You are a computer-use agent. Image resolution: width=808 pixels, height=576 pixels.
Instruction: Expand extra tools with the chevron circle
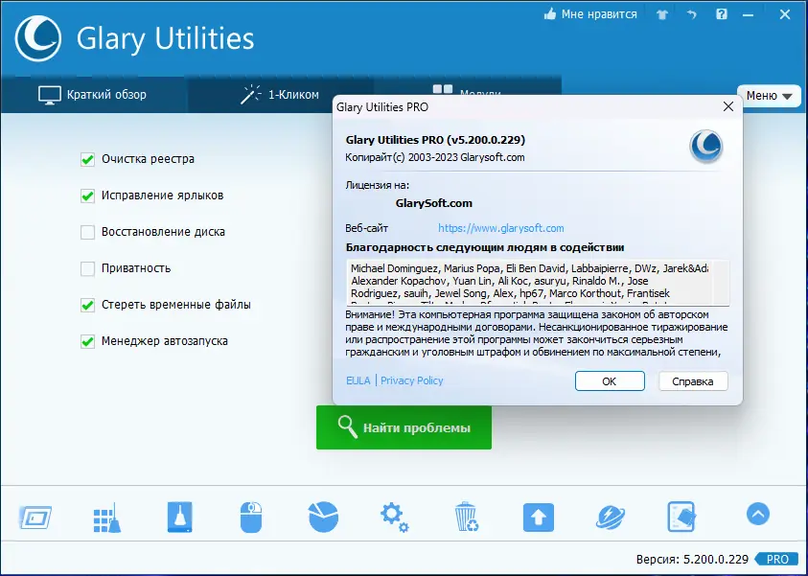(757, 515)
